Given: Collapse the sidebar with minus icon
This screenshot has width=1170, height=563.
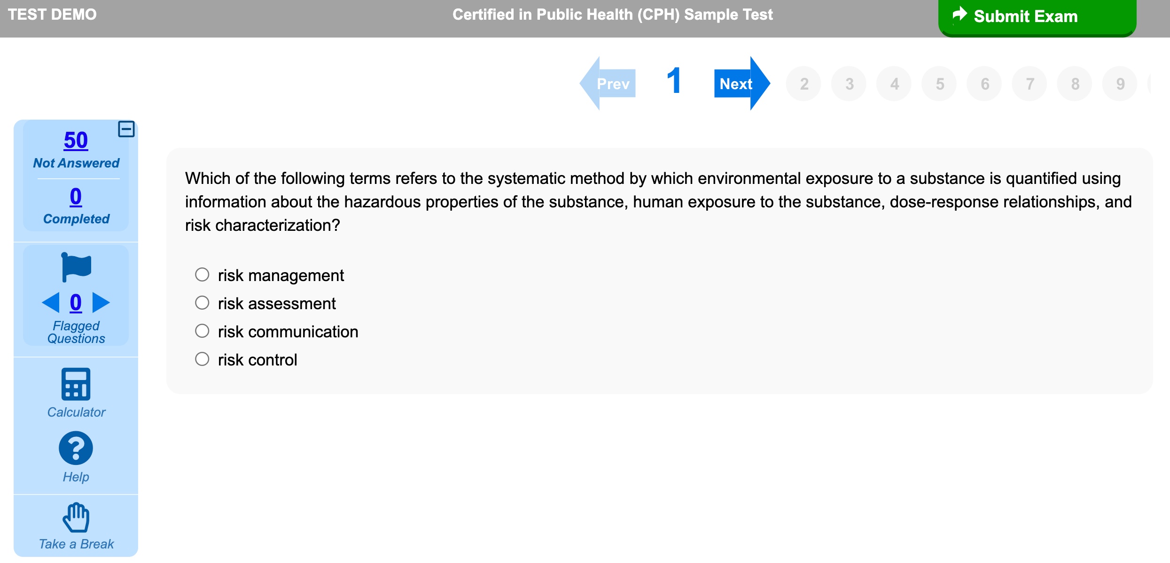Looking at the screenshot, I should (x=126, y=129).
